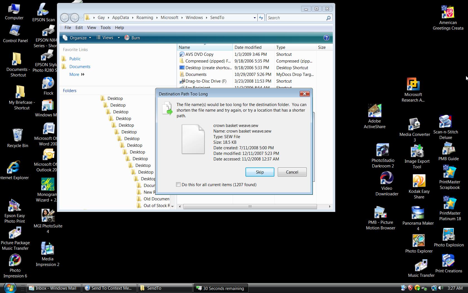Open Photo Impression 6 icon
The height and width of the screenshot is (293, 468).
tap(15, 266)
